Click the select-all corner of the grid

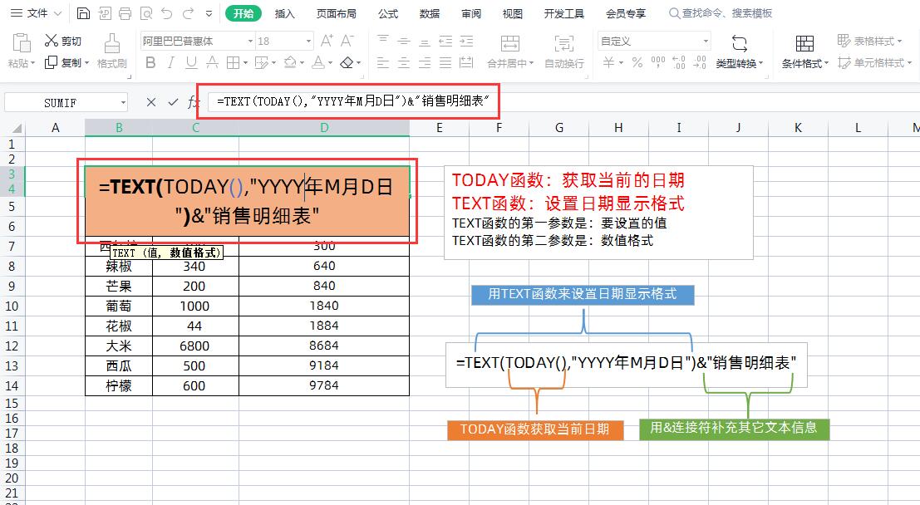click(x=13, y=128)
